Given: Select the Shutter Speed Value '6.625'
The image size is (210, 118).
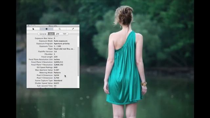Looking at the screenshot, I should (56, 83).
